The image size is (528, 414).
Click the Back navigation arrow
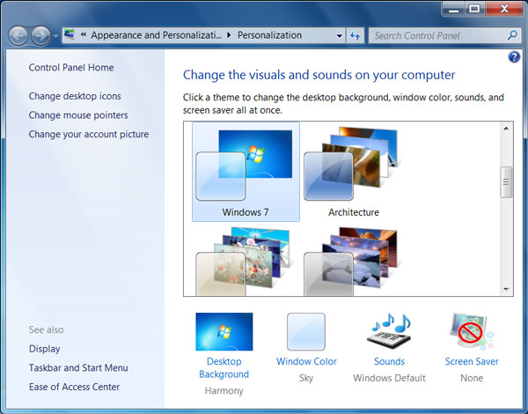[18, 35]
